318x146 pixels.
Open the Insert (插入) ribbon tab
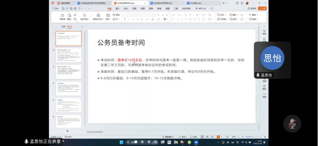pyautogui.click(x=118, y=8)
